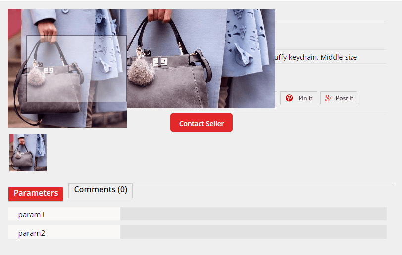
Task: Click the empty value field beside param2
Action: pos(253,232)
